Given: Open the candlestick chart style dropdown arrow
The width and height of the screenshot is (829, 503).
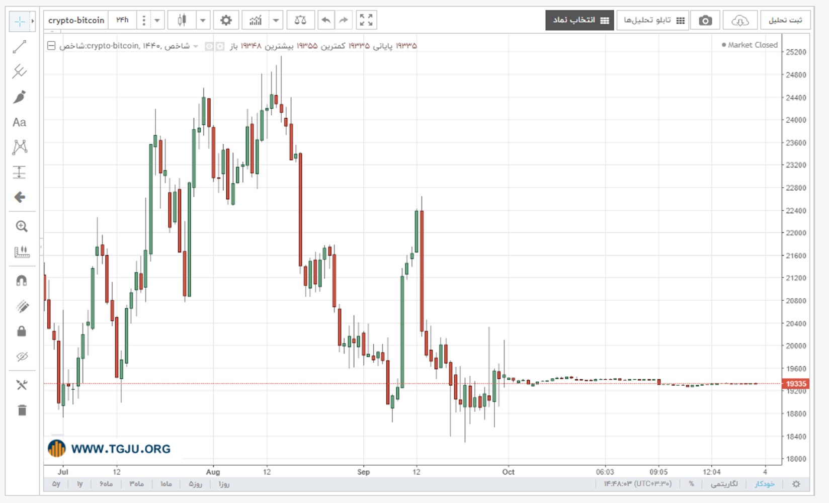Looking at the screenshot, I should coord(203,20).
